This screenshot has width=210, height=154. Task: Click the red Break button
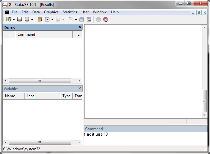click(x=106, y=20)
